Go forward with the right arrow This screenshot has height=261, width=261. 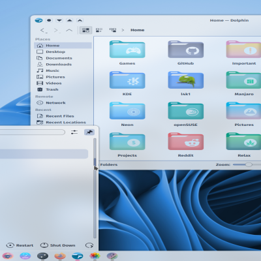pos(57,30)
